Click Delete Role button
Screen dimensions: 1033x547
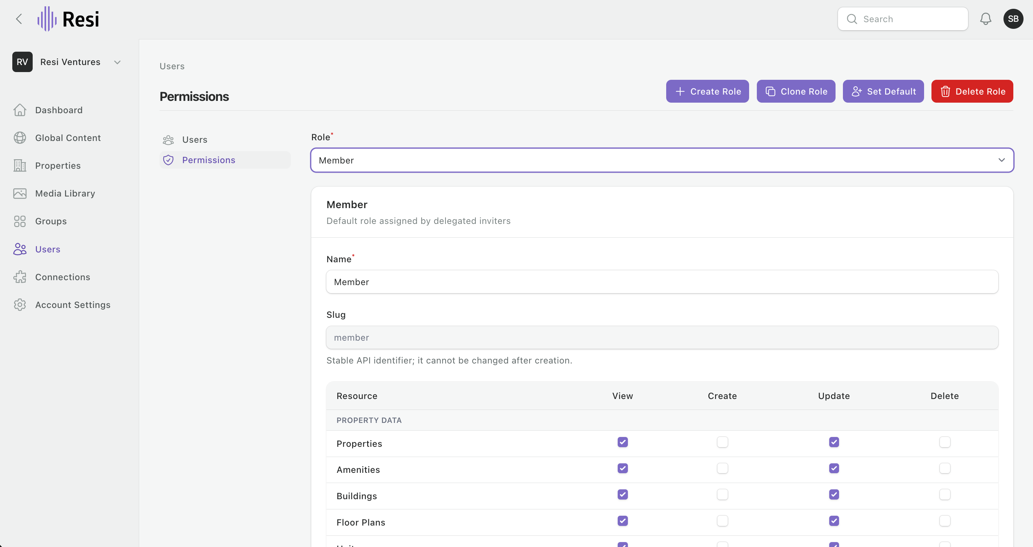(x=972, y=91)
